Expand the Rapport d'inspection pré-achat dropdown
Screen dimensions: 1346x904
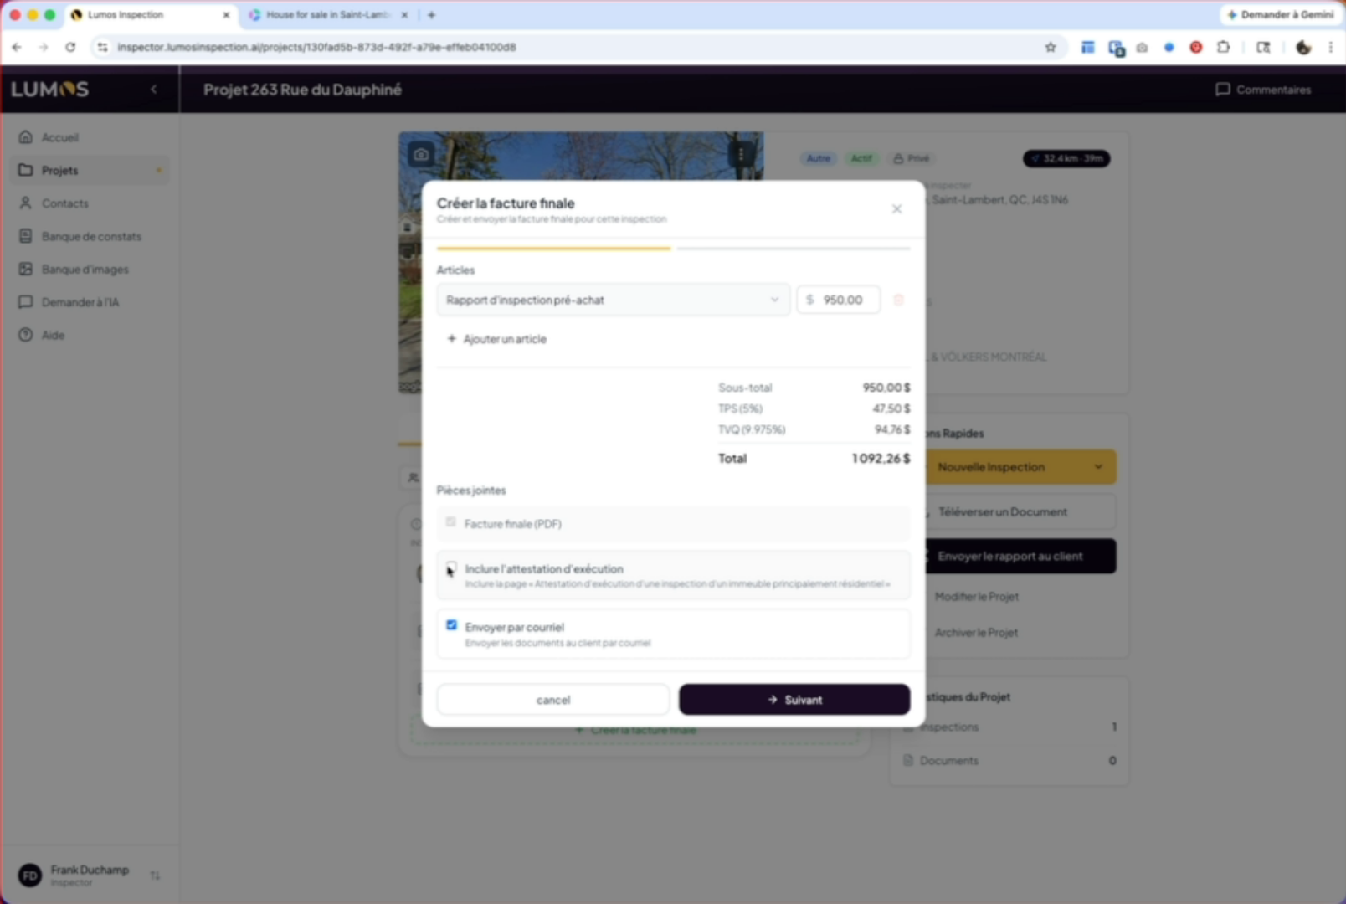pos(613,300)
